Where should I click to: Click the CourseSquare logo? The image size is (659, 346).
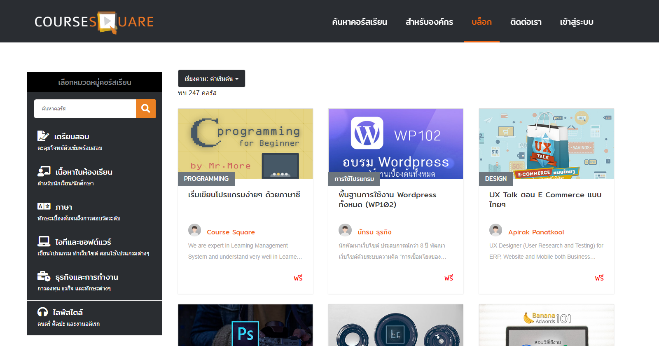[x=94, y=22]
